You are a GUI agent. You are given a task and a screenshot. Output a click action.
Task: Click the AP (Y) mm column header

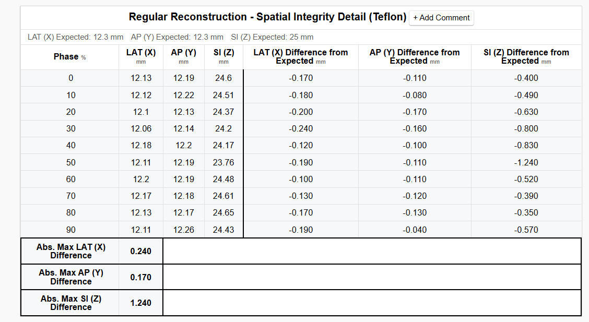coord(183,56)
